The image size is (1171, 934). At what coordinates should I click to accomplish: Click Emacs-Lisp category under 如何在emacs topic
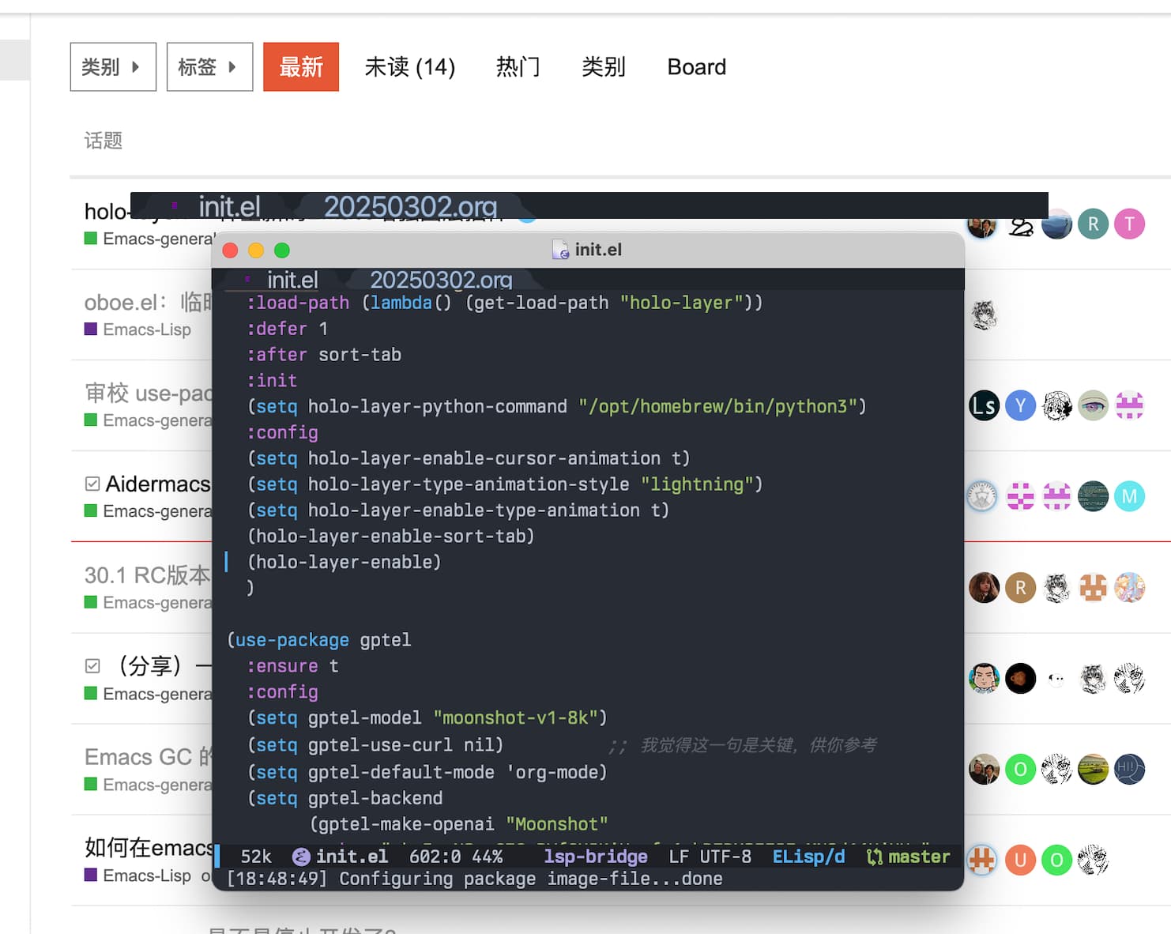(x=137, y=876)
